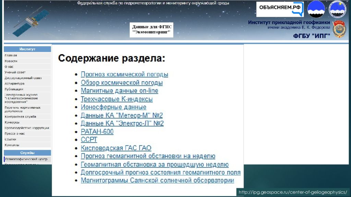The width and height of the screenshot is (351, 197).
Task: Select Контакты menu item
Action: click(x=27, y=145)
